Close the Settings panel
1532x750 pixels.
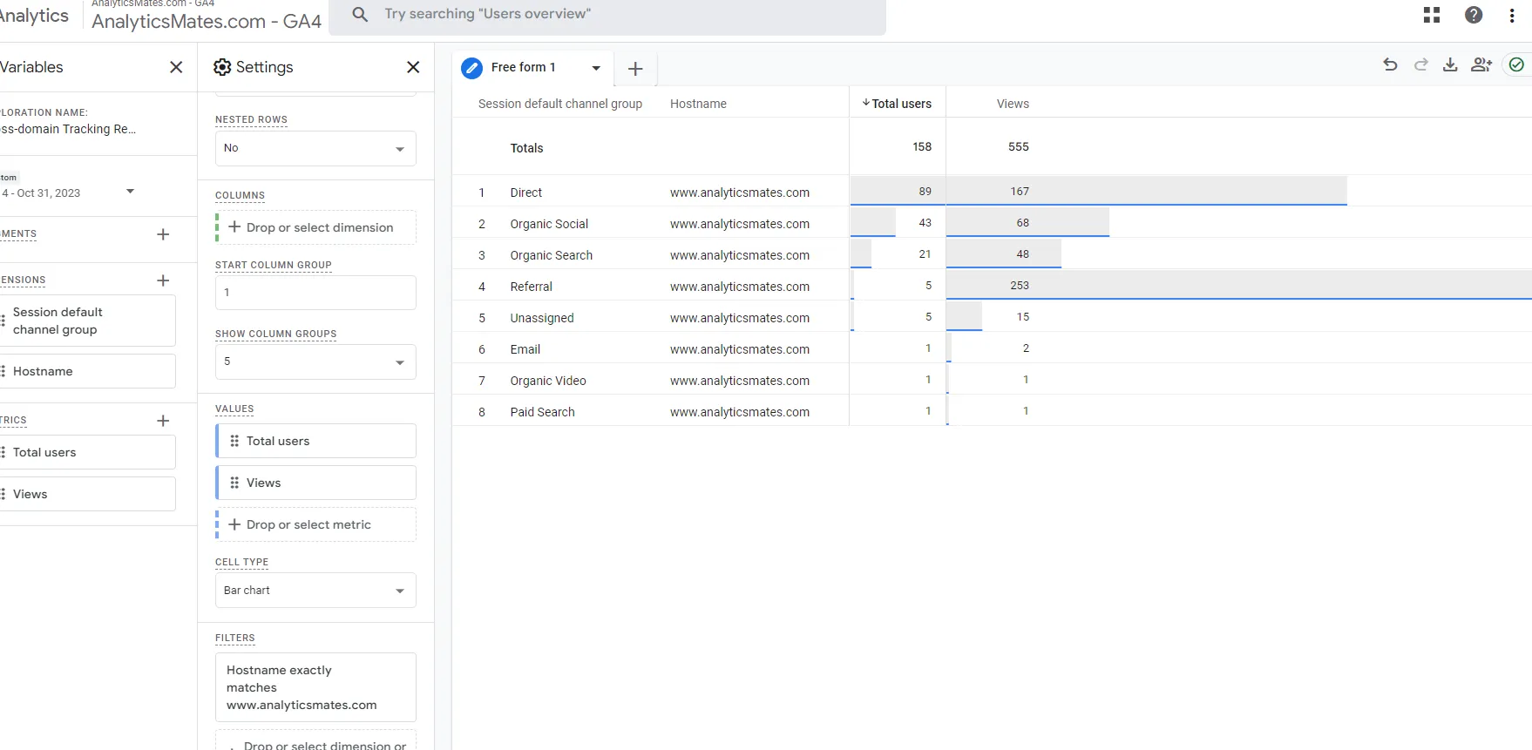pyautogui.click(x=413, y=67)
